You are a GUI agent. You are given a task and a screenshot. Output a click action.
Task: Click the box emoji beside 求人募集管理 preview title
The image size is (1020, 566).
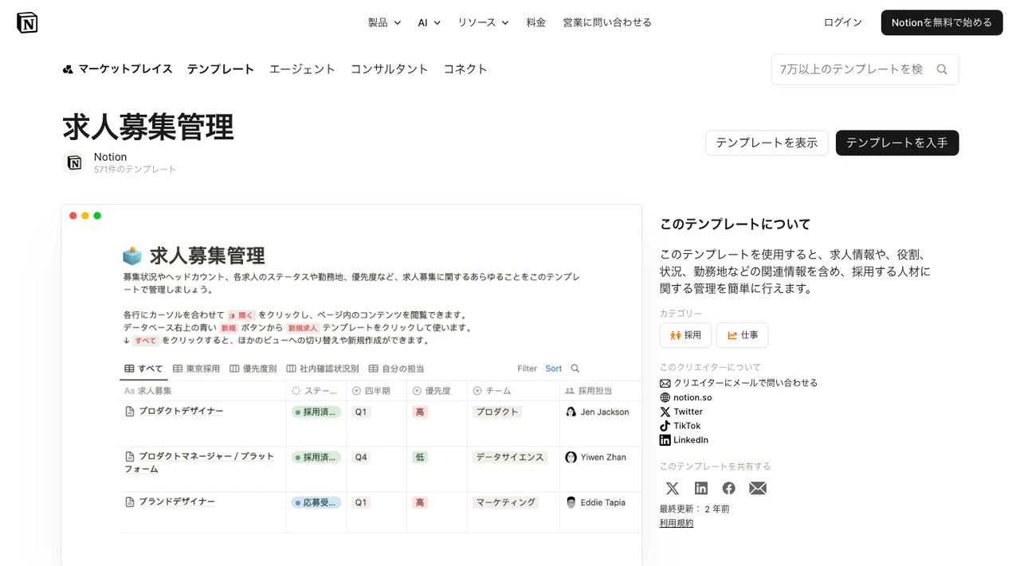[x=132, y=256]
